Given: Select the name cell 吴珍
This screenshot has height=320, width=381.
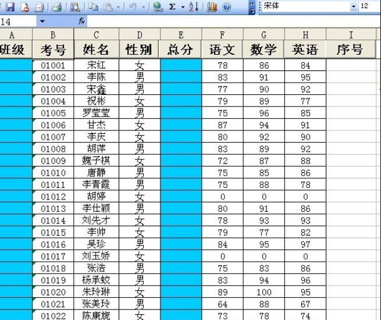Looking at the screenshot, I should point(97,244).
